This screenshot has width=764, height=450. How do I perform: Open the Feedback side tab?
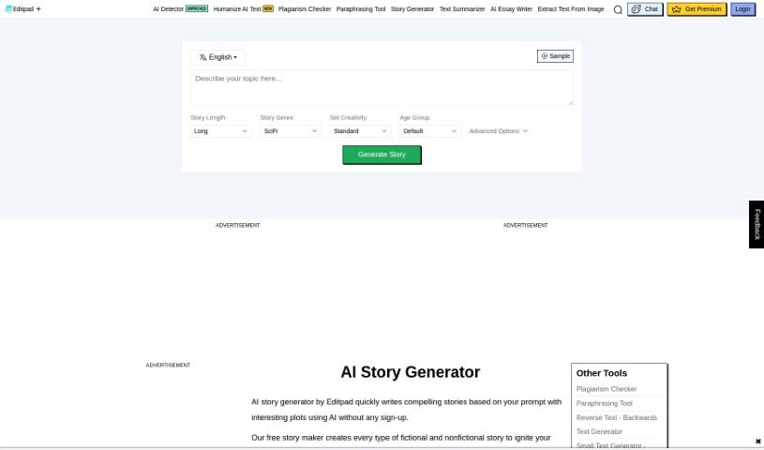pyautogui.click(x=757, y=224)
